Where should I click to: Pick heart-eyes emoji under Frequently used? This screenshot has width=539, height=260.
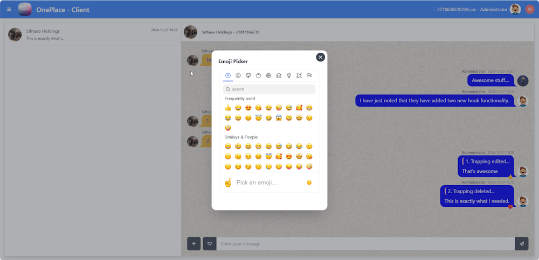point(248,108)
